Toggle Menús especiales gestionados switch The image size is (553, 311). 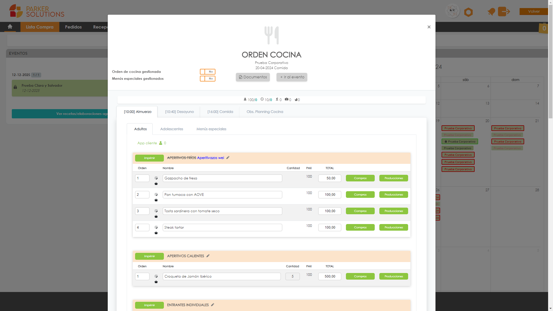coord(208,79)
